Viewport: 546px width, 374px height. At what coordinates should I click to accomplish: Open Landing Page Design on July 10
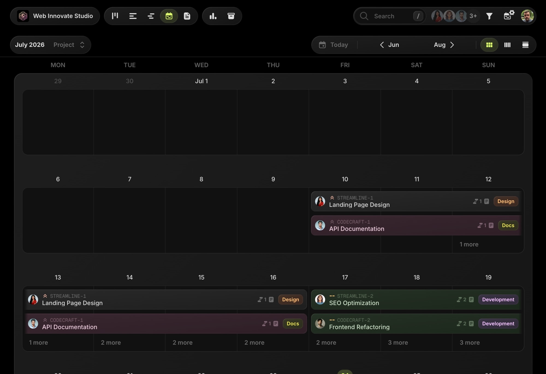(416, 201)
